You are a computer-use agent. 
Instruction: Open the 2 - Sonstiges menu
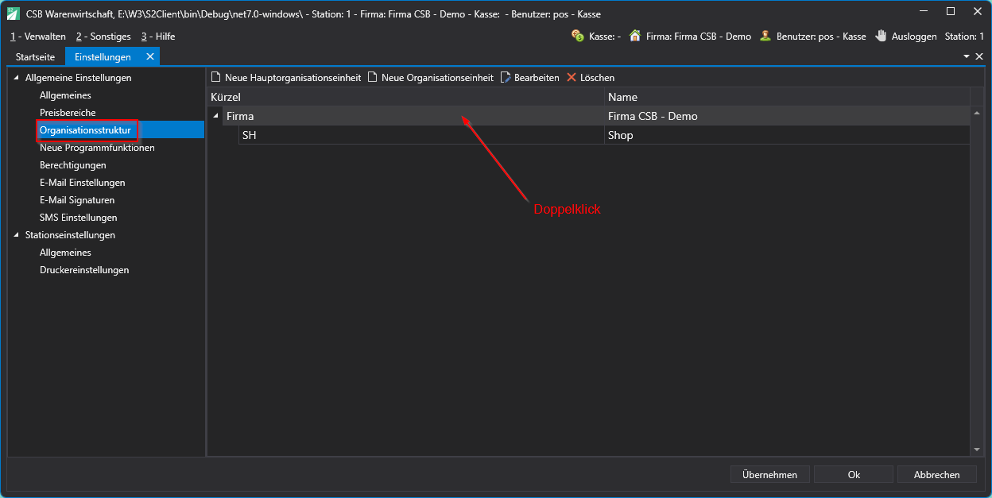(x=103, y=37)
